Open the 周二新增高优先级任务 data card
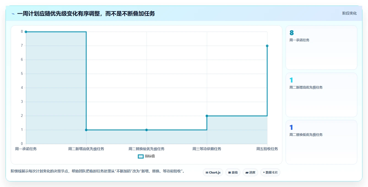 pyautogui.click(x=321, y=95)
